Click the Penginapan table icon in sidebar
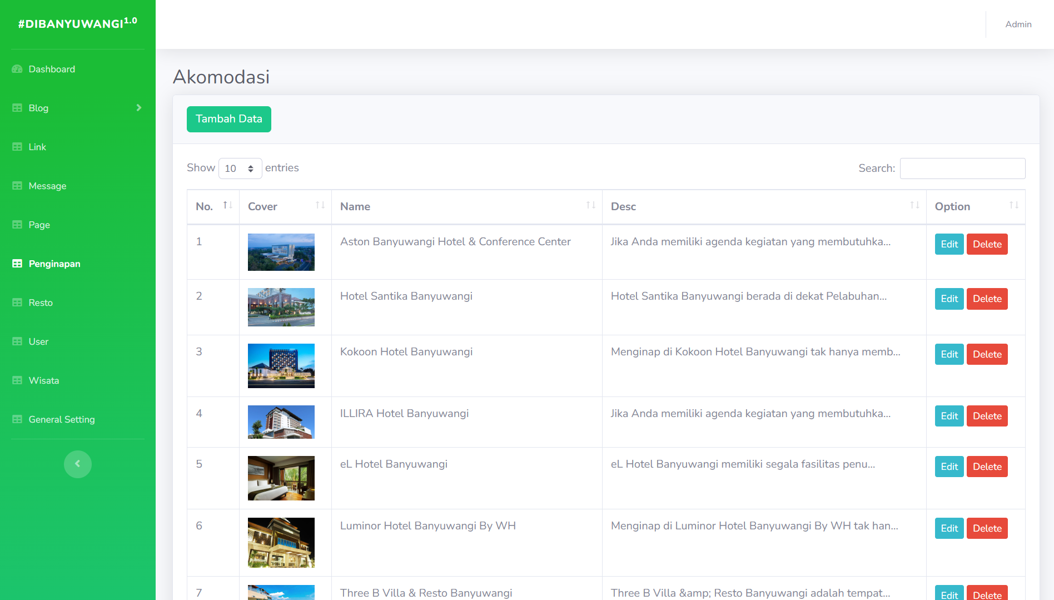1054x600 pixels. coord(17,264)
